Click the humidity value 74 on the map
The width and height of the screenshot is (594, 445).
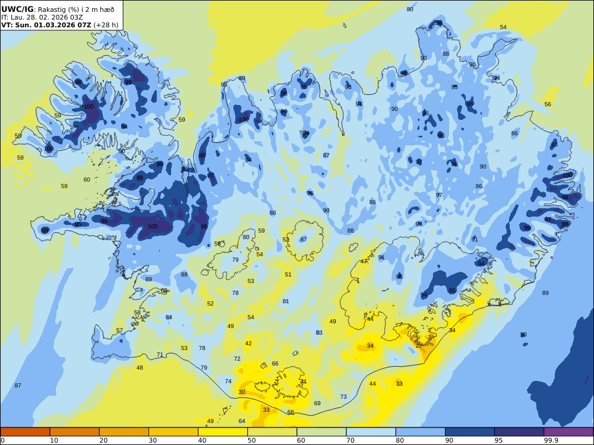click(228, 381)
